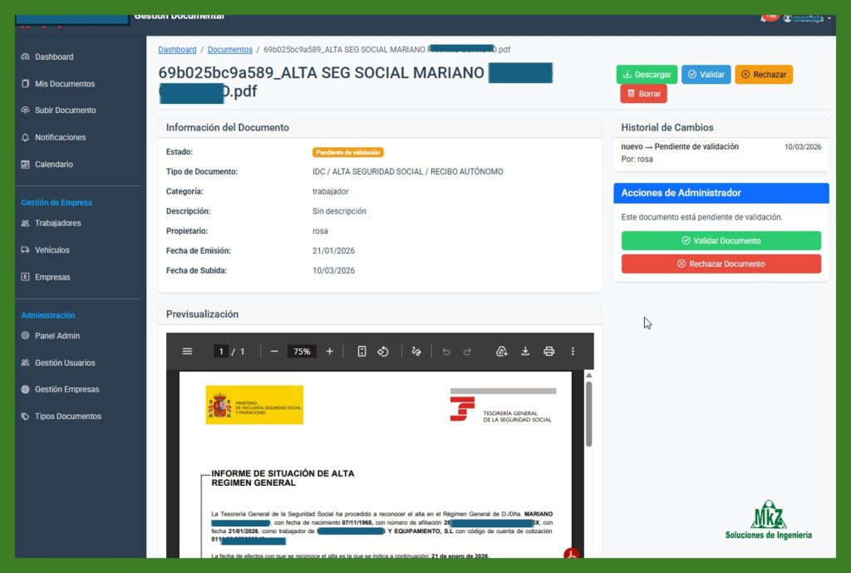This screenshot has width=851, height=573.
Task: Go to Mis Documentos in sidebar
Action: 64,84
